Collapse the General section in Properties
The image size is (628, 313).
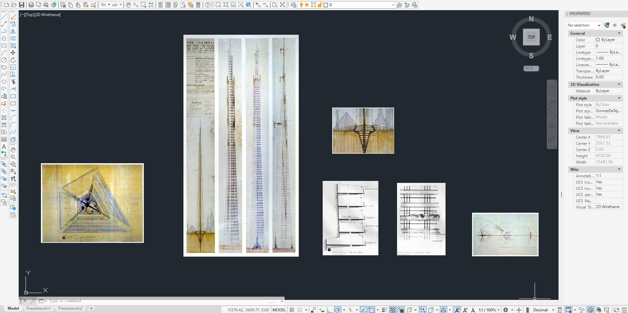tap(619, 33)
